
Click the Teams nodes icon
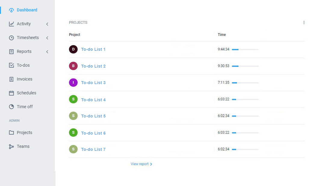coord(11,147)
